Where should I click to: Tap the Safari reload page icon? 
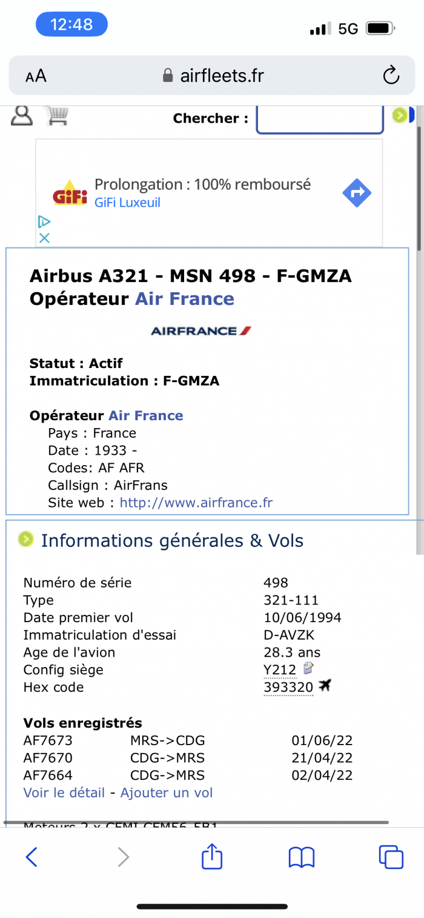coord(391,76)
